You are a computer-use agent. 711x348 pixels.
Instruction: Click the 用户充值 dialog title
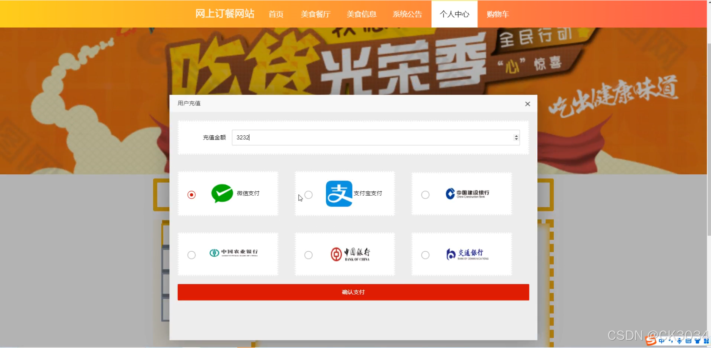pyautogui.click(x=189, y=103)
